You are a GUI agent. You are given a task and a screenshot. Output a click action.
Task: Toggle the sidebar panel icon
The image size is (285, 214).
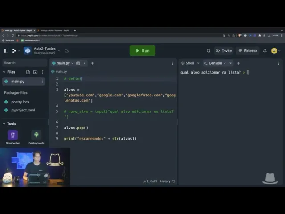coord(6,51)
